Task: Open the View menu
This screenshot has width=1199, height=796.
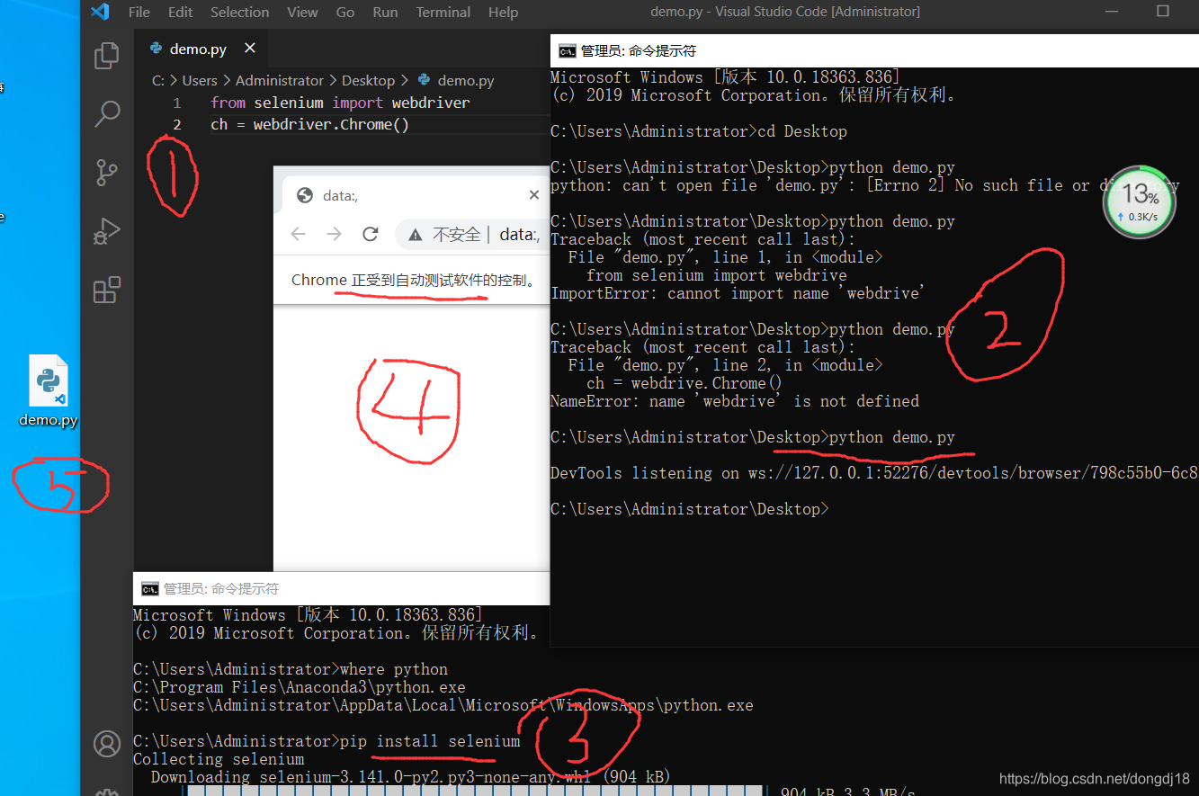Action: pyautogui.click(x=302, y=12)
